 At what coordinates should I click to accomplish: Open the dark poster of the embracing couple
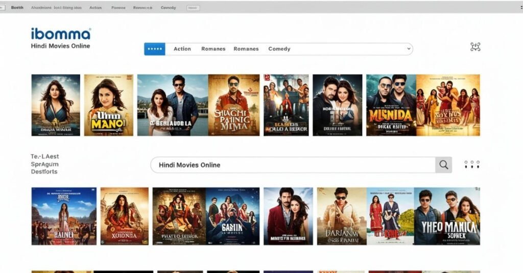(x=337, y=105)
